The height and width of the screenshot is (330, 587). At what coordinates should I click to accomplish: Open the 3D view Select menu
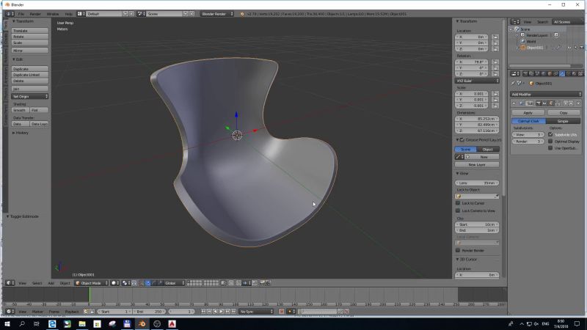pyautogui.click(x=37, y=283)
